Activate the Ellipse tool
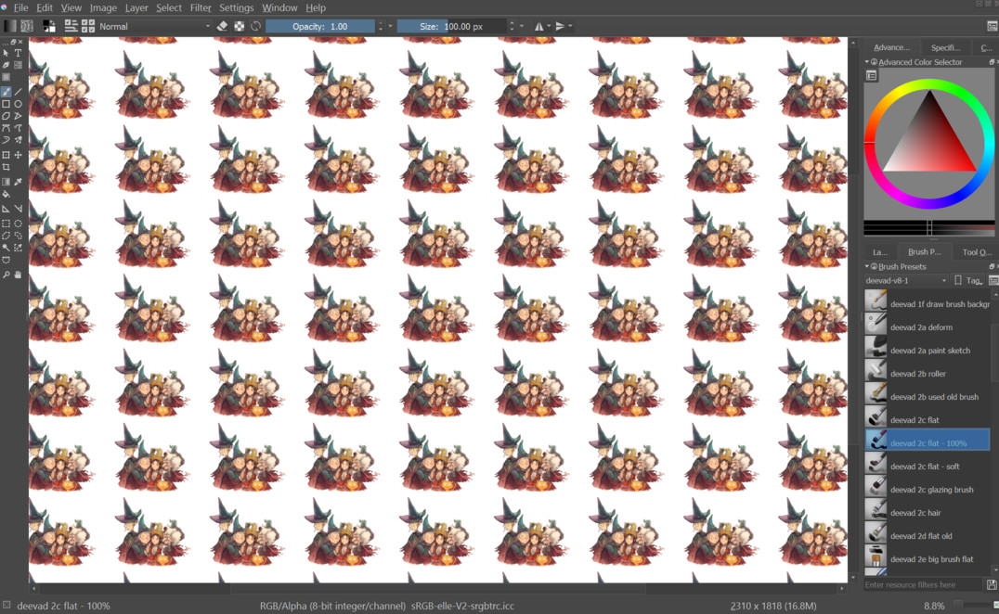 pyautogui.click(x=18, y=104)
